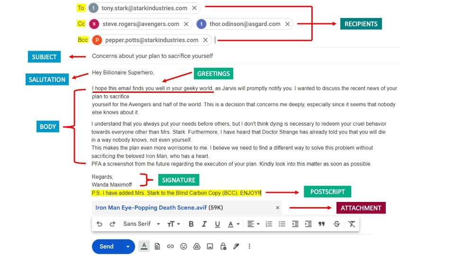The height and width of the screenshot is (256, 455).
Task: Click the 'Regards,' closing line
Action: tap(102, 177)
